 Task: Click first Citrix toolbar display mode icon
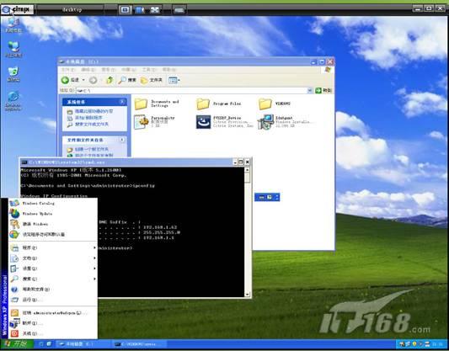(x=126, y=10)
